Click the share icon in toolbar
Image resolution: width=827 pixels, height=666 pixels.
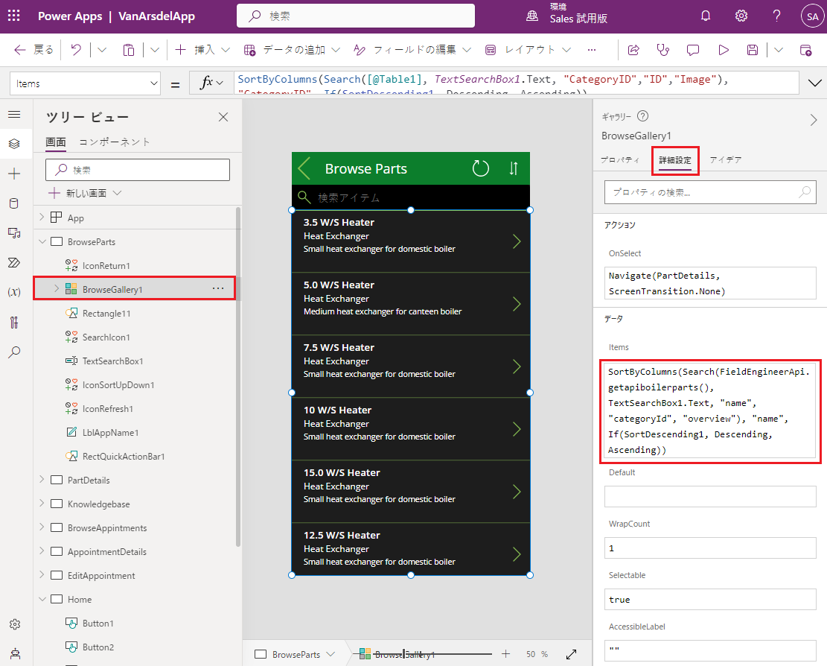point(633,50)
